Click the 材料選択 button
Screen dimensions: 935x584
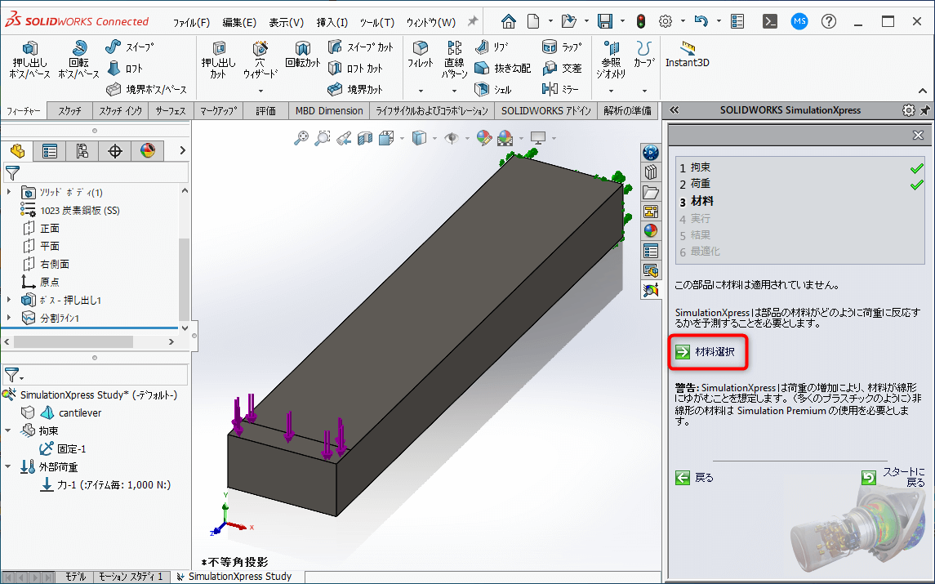click(707, 351)
